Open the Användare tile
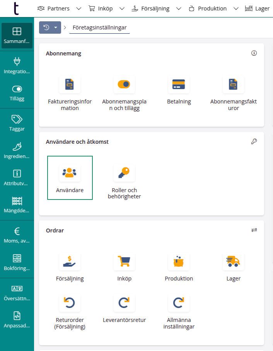This screenshot has height=351, width=273. point(70,178)
